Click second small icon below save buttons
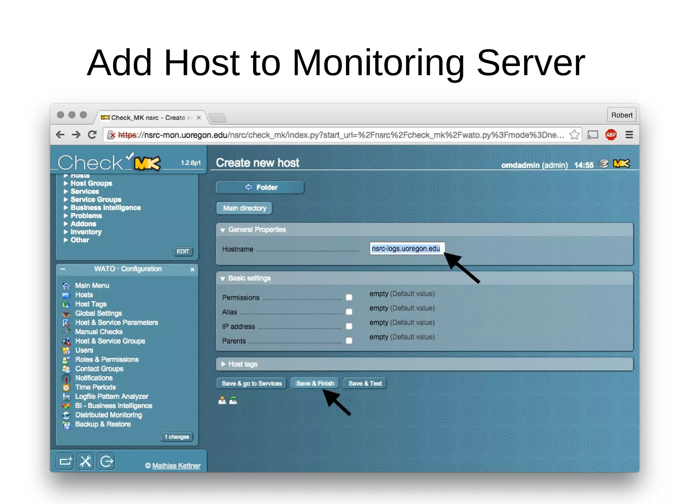 (x=233, y=400)
